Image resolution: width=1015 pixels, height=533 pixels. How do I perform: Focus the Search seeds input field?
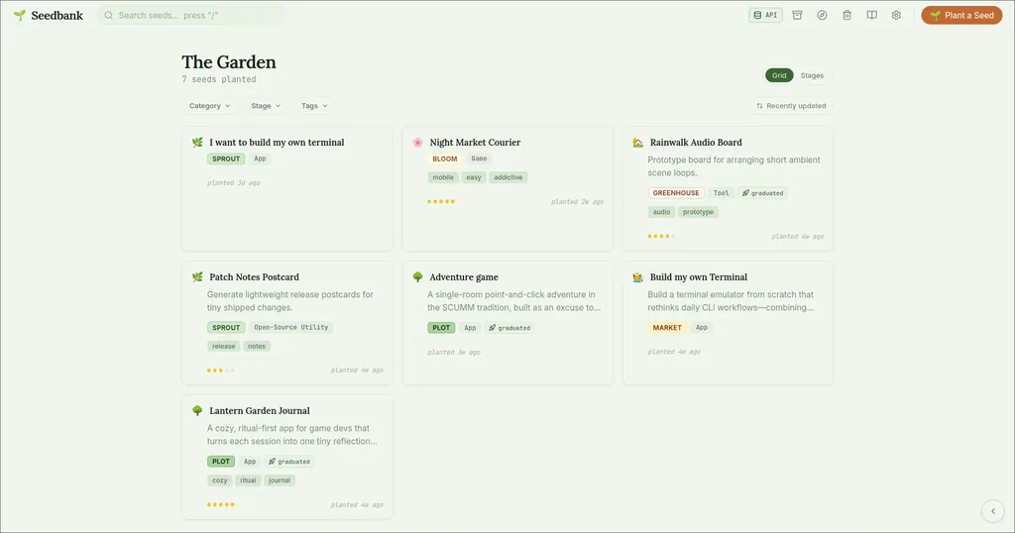[191, 15]
